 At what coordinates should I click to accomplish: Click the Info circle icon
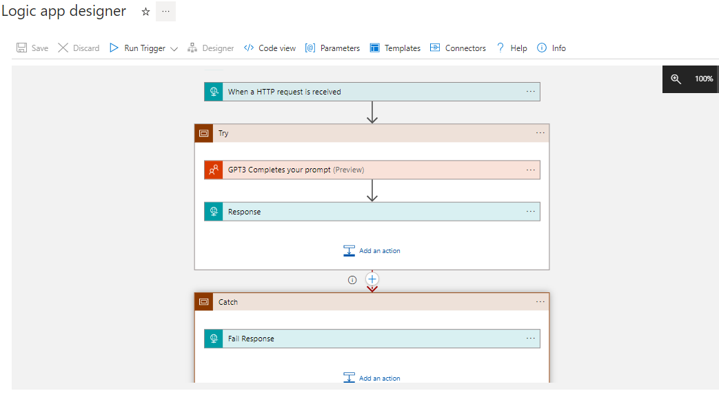tap(542, 48)
